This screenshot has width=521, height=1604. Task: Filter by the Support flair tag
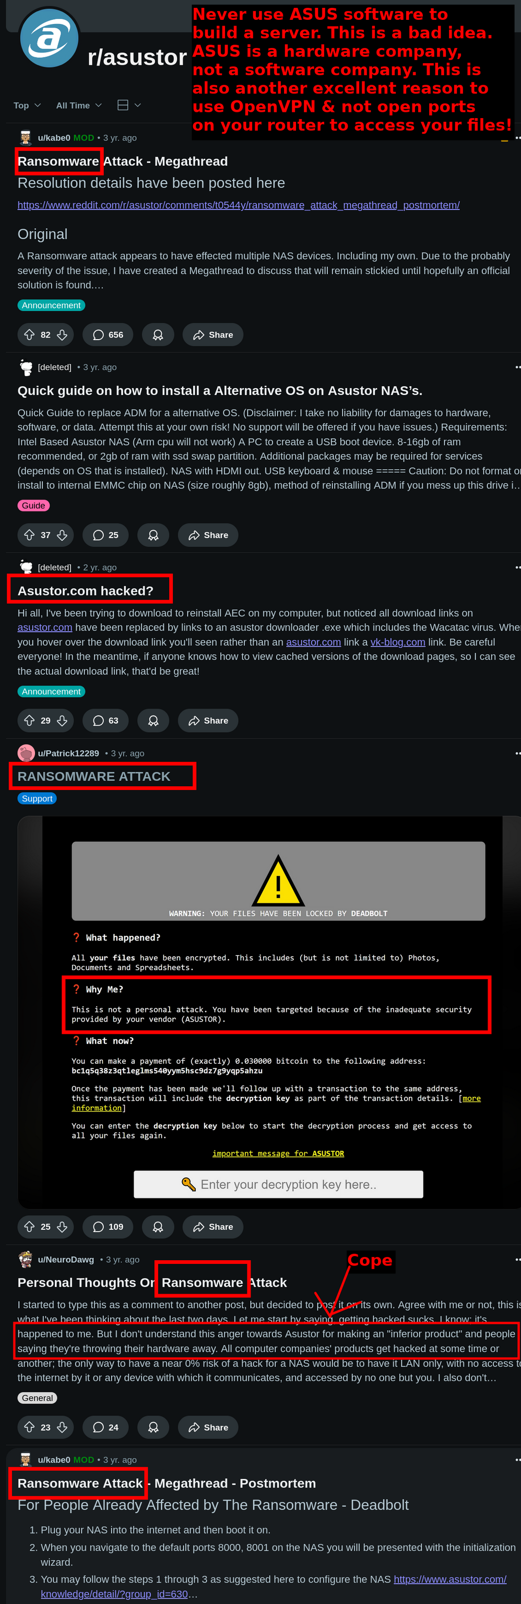click(38, 798)
